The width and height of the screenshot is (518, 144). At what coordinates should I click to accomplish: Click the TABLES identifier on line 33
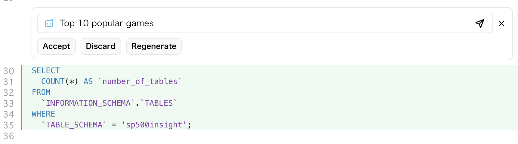coord(159,103)
